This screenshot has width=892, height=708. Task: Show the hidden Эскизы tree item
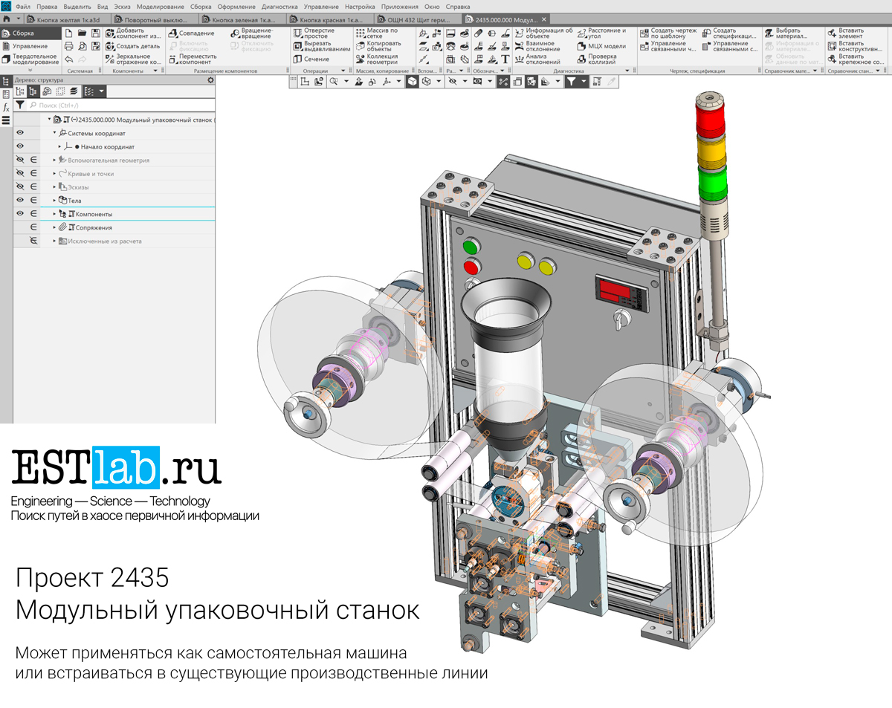coord(20,186)
